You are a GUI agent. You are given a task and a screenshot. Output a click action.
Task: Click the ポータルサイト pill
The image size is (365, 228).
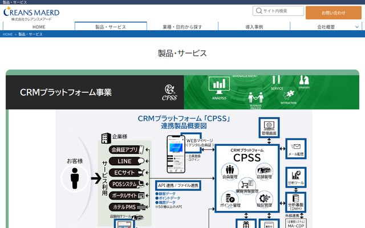coord(127,196)
